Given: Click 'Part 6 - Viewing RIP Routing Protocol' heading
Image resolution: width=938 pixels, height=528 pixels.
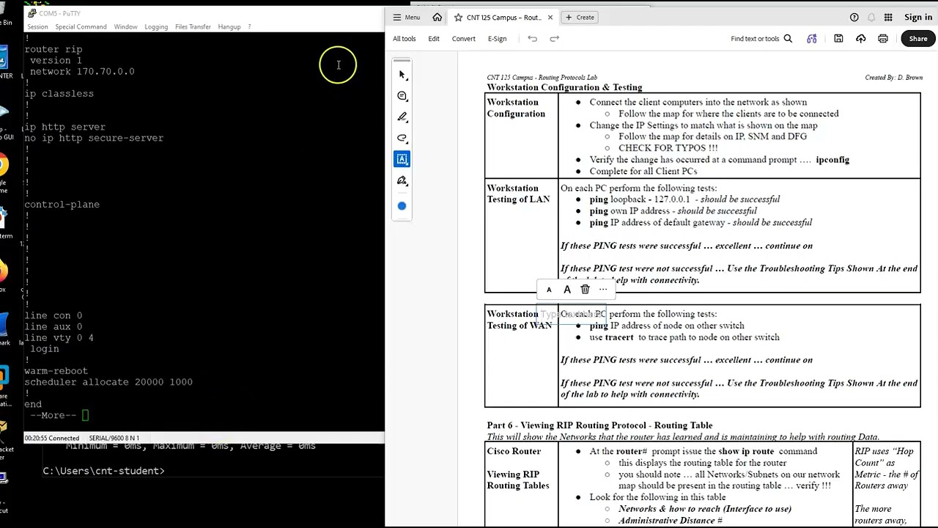Looking at the screenshot, I should (599, 425).
